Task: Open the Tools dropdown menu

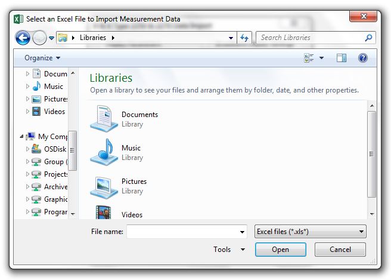Action: 229,250
